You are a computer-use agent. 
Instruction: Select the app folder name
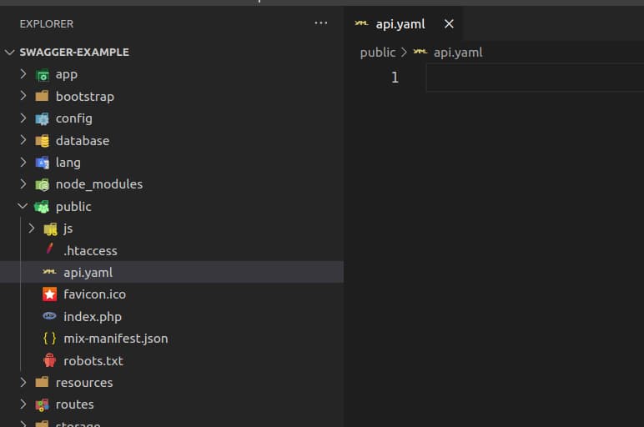[x=67, y=75]
